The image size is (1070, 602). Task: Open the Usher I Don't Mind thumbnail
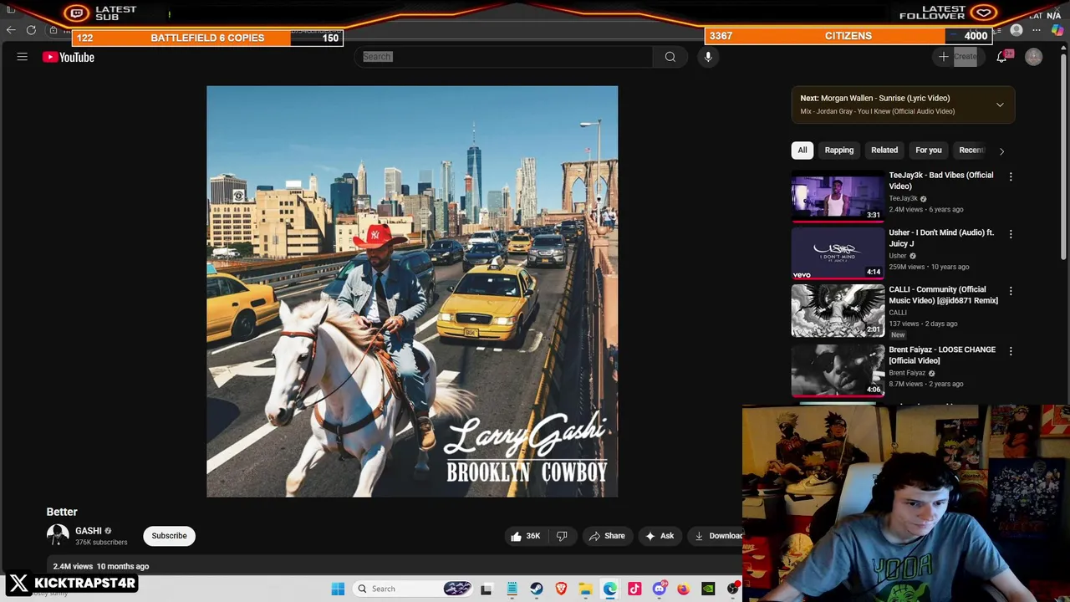(x=838, y=253)
